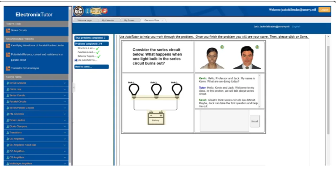The height and width of the screenshot is (170, 336).
Task: Open Series Circuits under Today's Topic
Action: (x=19, y=31)
